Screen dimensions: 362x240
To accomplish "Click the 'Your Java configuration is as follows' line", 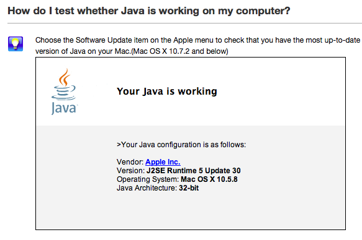I will 181,145.
